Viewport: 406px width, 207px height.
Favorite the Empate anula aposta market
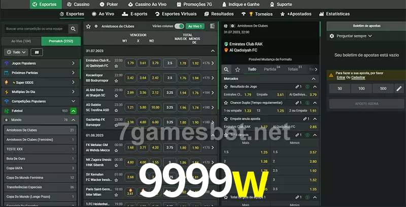pyautogui.click(x=226, y=119)
